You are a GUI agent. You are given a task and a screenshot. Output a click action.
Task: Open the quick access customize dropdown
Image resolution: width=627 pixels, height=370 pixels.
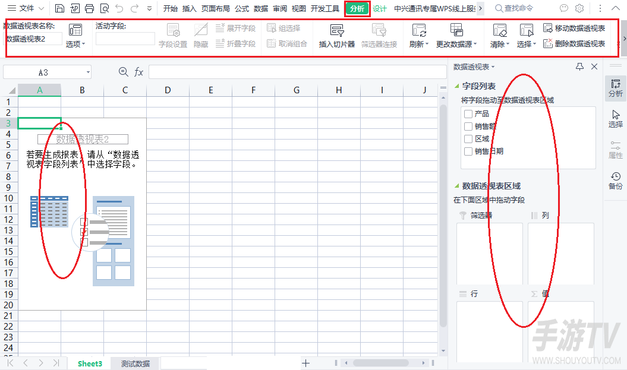pyautogui.click(x=149, y=8)
